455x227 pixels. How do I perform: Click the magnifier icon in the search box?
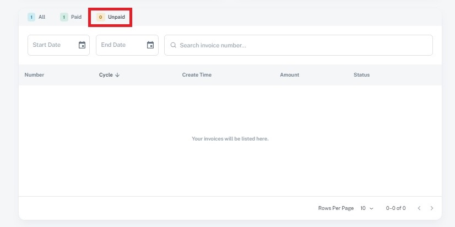click(174, 45)
